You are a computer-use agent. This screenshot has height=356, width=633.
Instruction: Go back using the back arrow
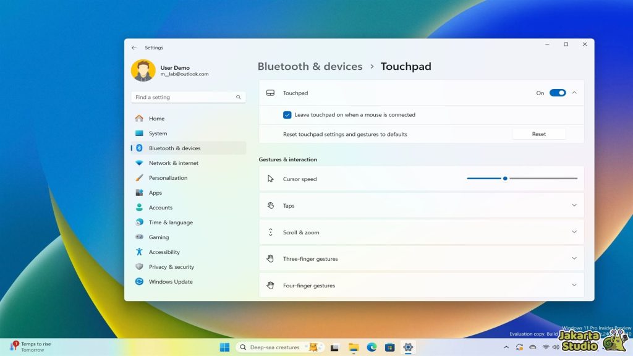point(134,47)
